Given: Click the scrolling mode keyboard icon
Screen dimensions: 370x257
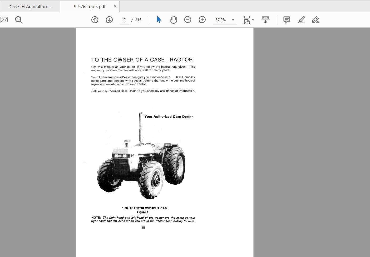Looking at the screenshot, I should tap(265, 20).
